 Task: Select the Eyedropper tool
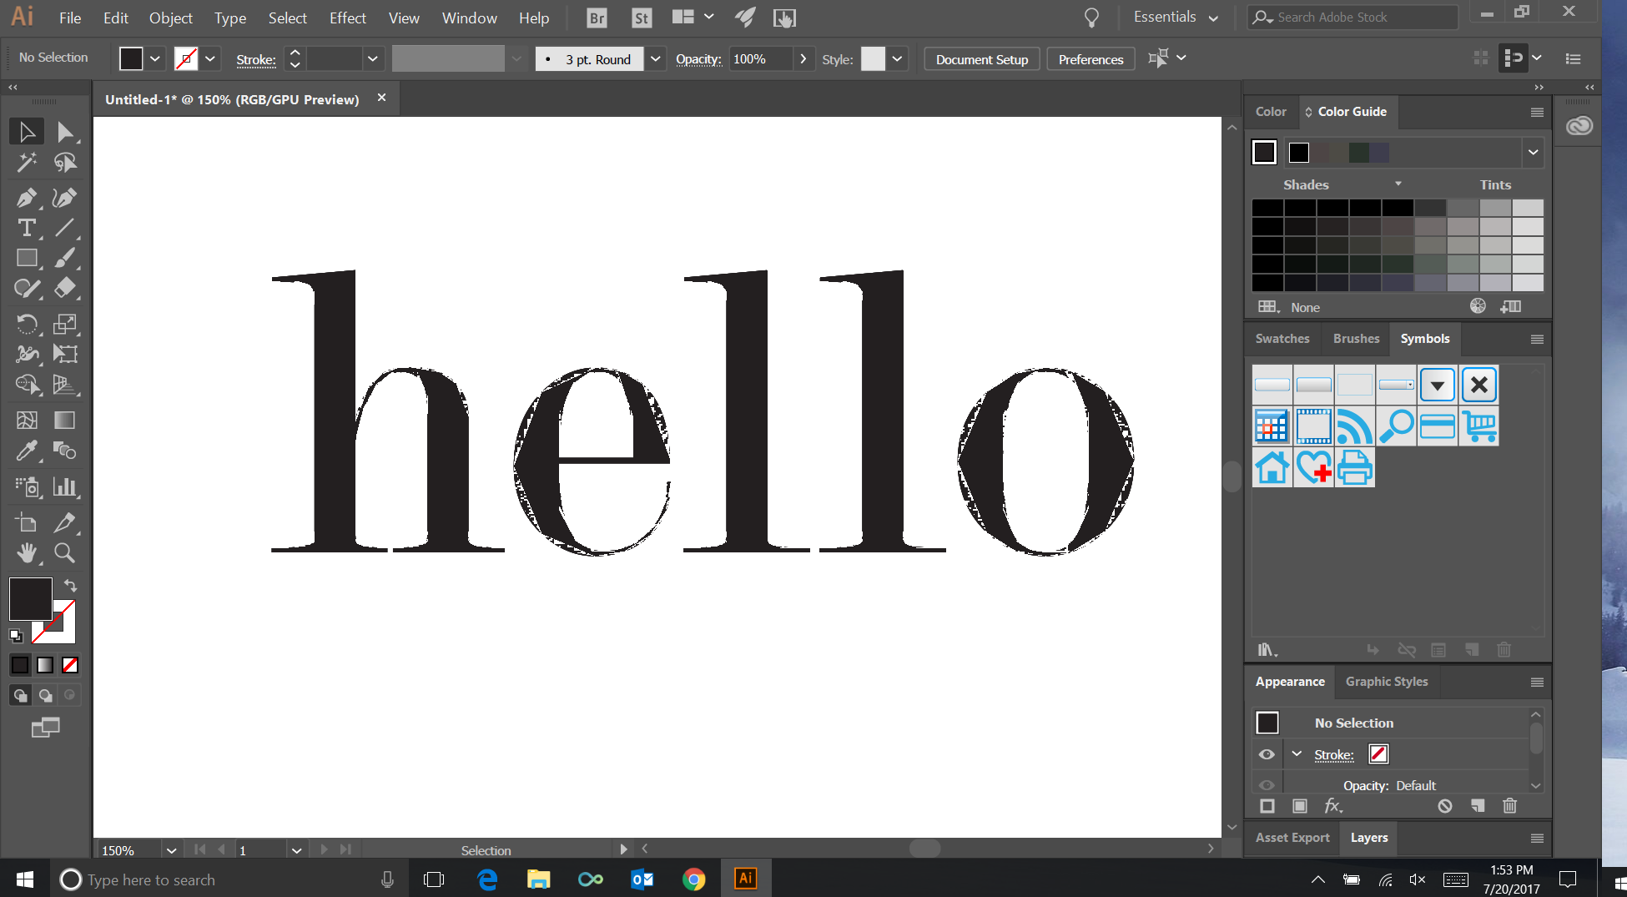point(27,451)
